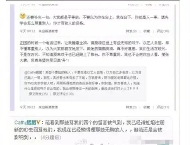Click the (4分钟前) timestamp

51,138
